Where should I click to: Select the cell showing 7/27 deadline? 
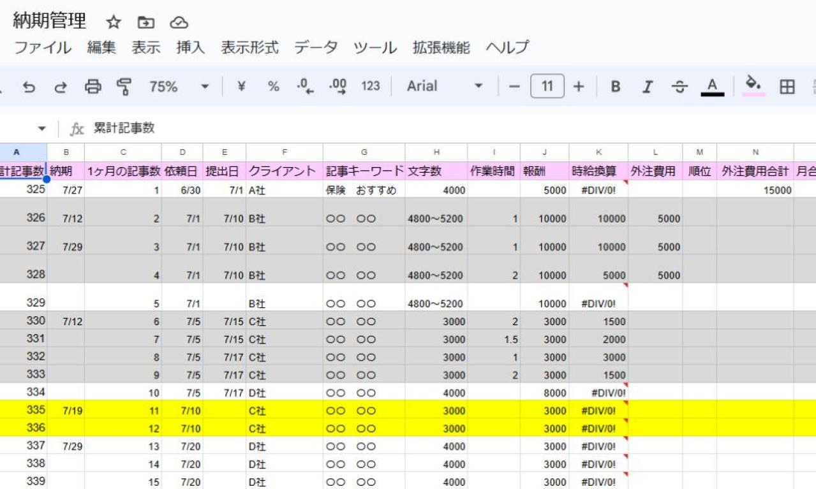point(66,189)
